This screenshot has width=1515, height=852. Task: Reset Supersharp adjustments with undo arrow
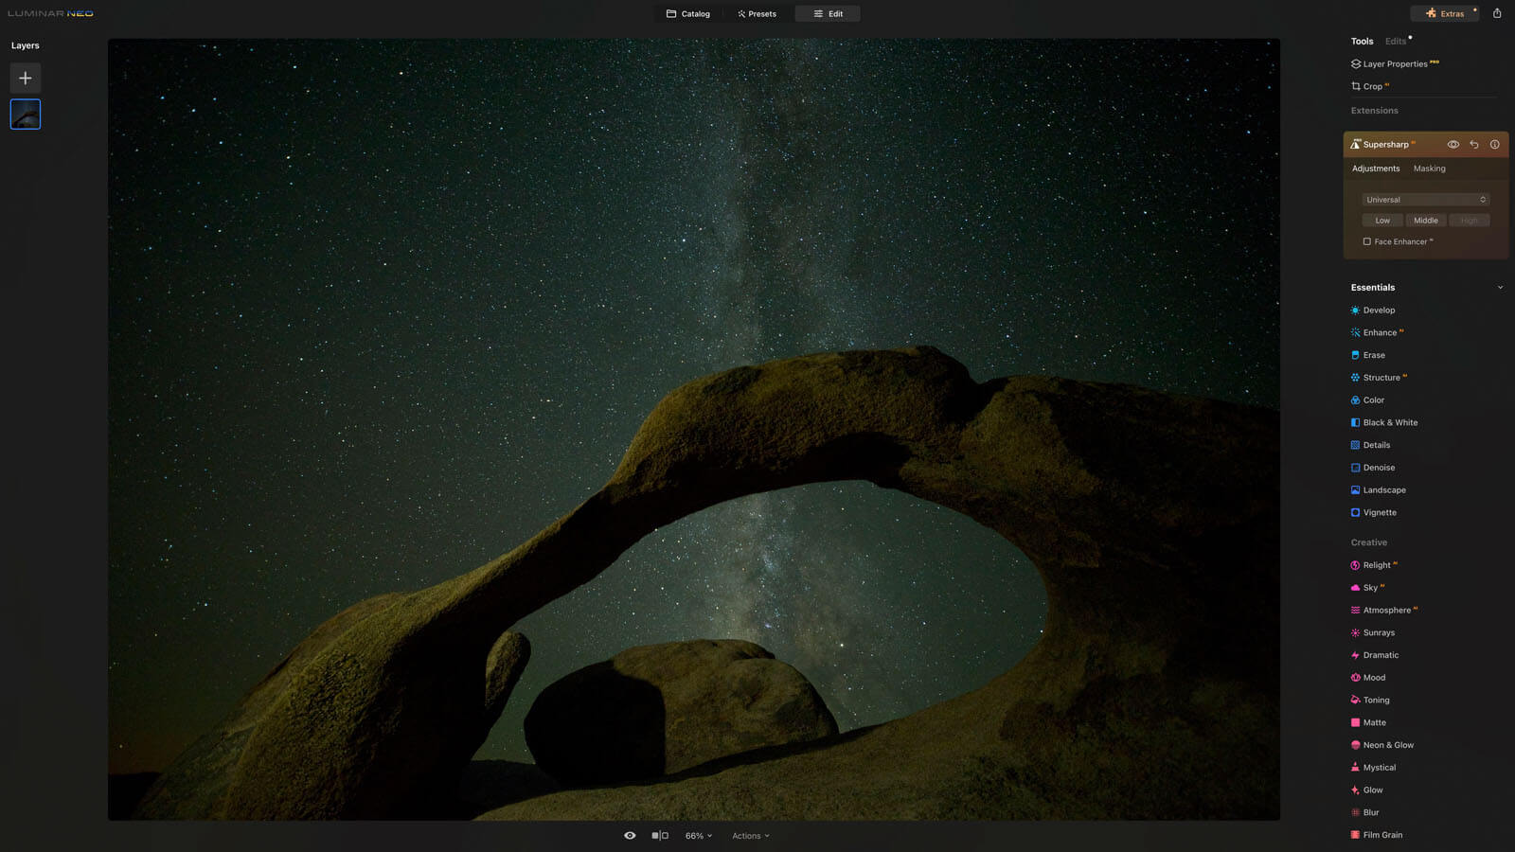[1473, 145]
